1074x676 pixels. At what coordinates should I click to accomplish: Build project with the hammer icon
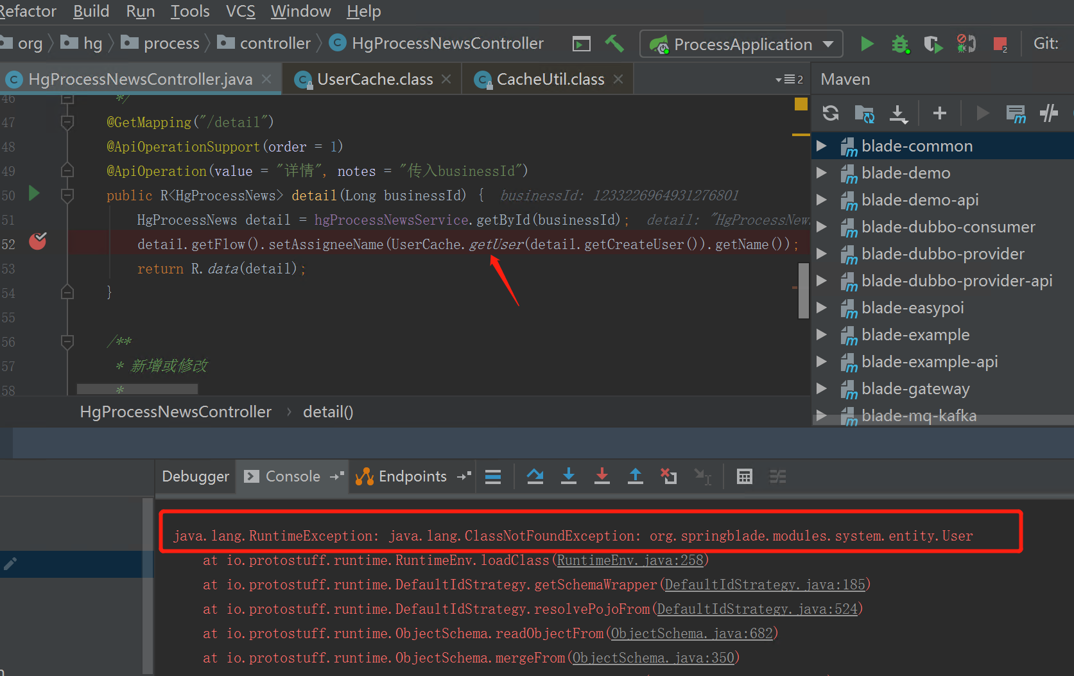tap(614, 44)
